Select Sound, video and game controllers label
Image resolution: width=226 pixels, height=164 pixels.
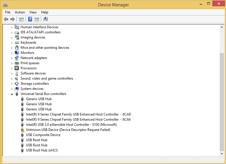pyautogui.click(x=47, y=78)
